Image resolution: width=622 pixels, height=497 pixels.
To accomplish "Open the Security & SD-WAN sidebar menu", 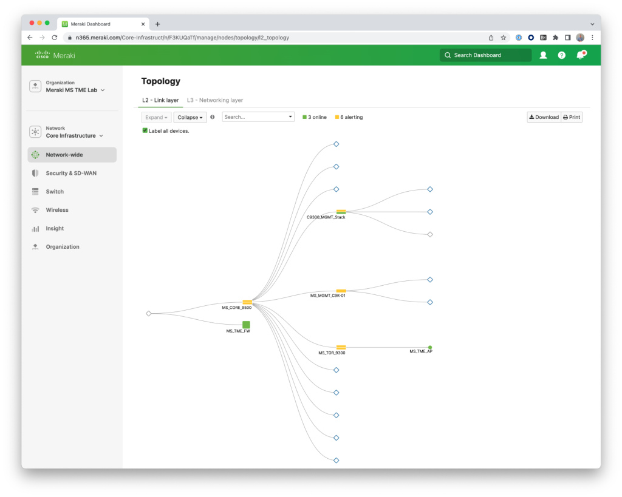I will [72, 173].
